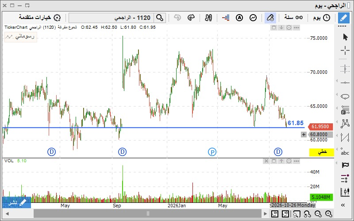Viewport: 354px width, 221px height.
Task: Click the نشر publish button
Action: pyautogui.click(x=16, y=202)
